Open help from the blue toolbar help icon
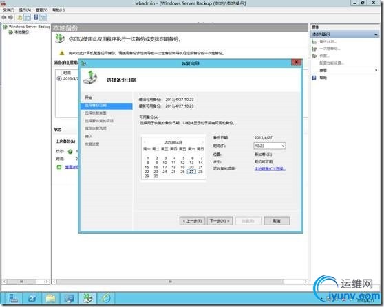Image resolution: width=384 pixels, height=307 pixels. (x=36, y=17)
